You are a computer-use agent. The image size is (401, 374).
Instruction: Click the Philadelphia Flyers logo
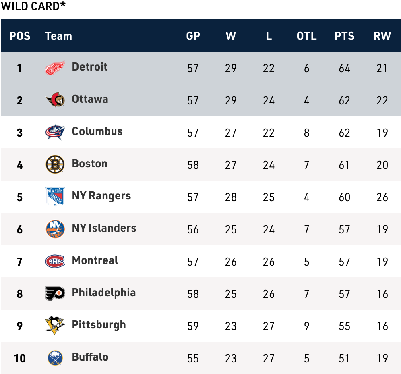tap(55, 293)
